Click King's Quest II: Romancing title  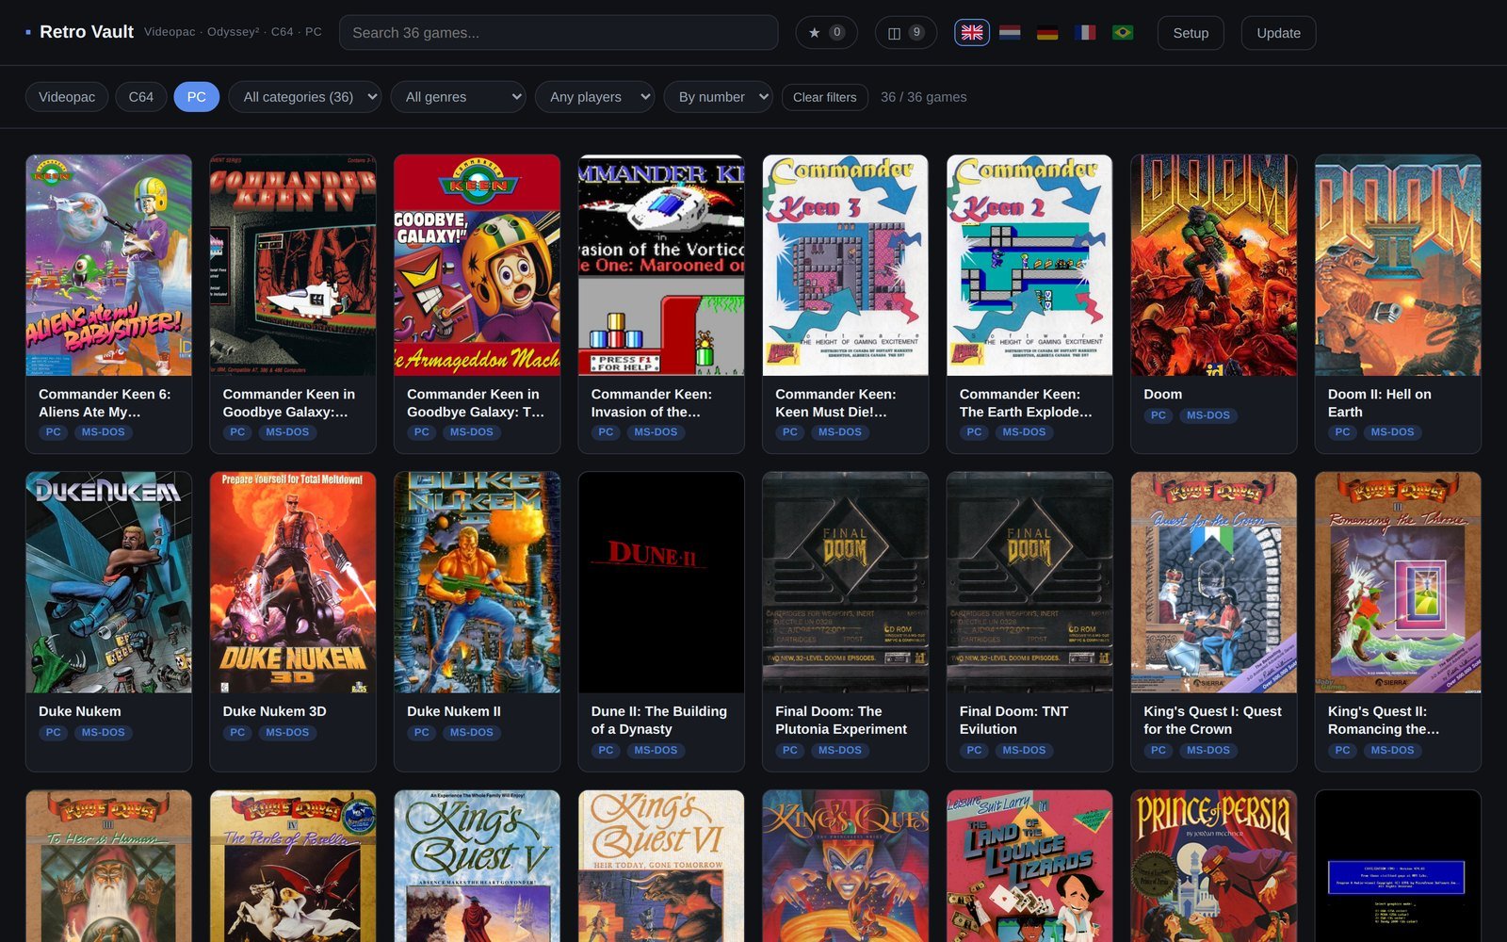click(1384, 720)
